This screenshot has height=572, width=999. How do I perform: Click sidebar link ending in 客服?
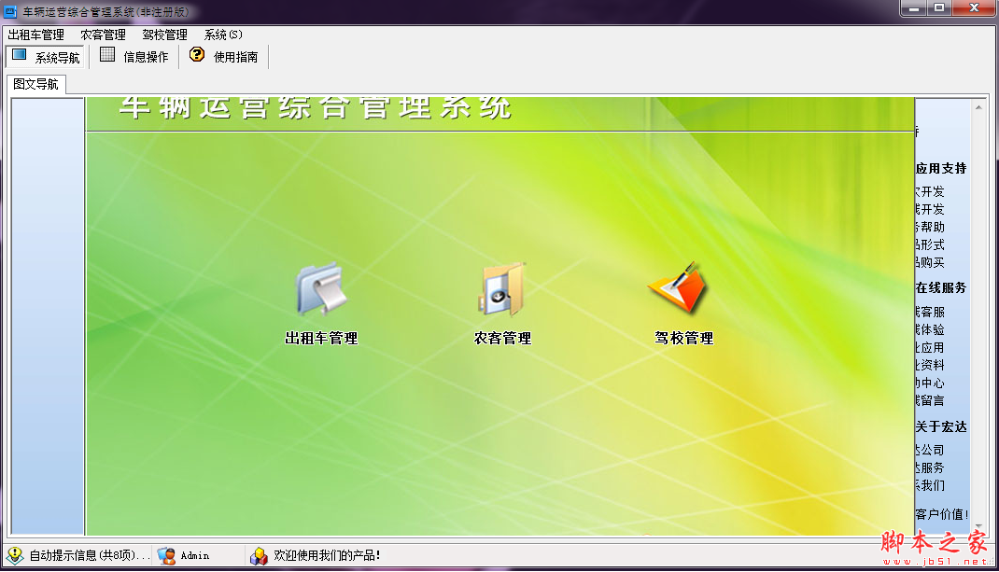930,312
